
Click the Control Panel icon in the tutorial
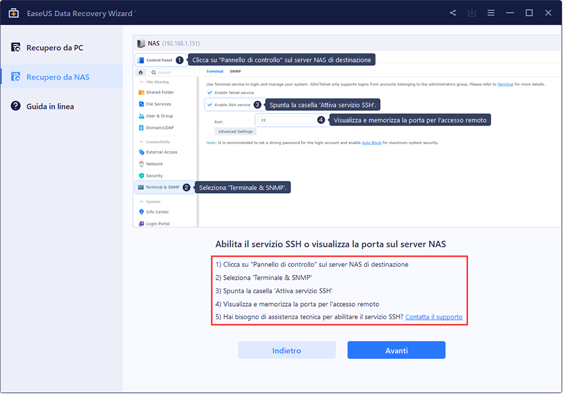click(x=141, y=60)
